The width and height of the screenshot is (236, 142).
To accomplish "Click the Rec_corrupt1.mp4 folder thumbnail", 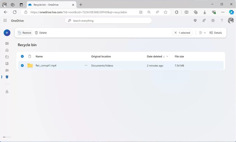I will point(30,66).
